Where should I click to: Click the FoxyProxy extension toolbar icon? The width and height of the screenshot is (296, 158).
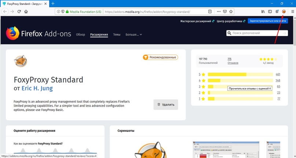coord(284,11)
